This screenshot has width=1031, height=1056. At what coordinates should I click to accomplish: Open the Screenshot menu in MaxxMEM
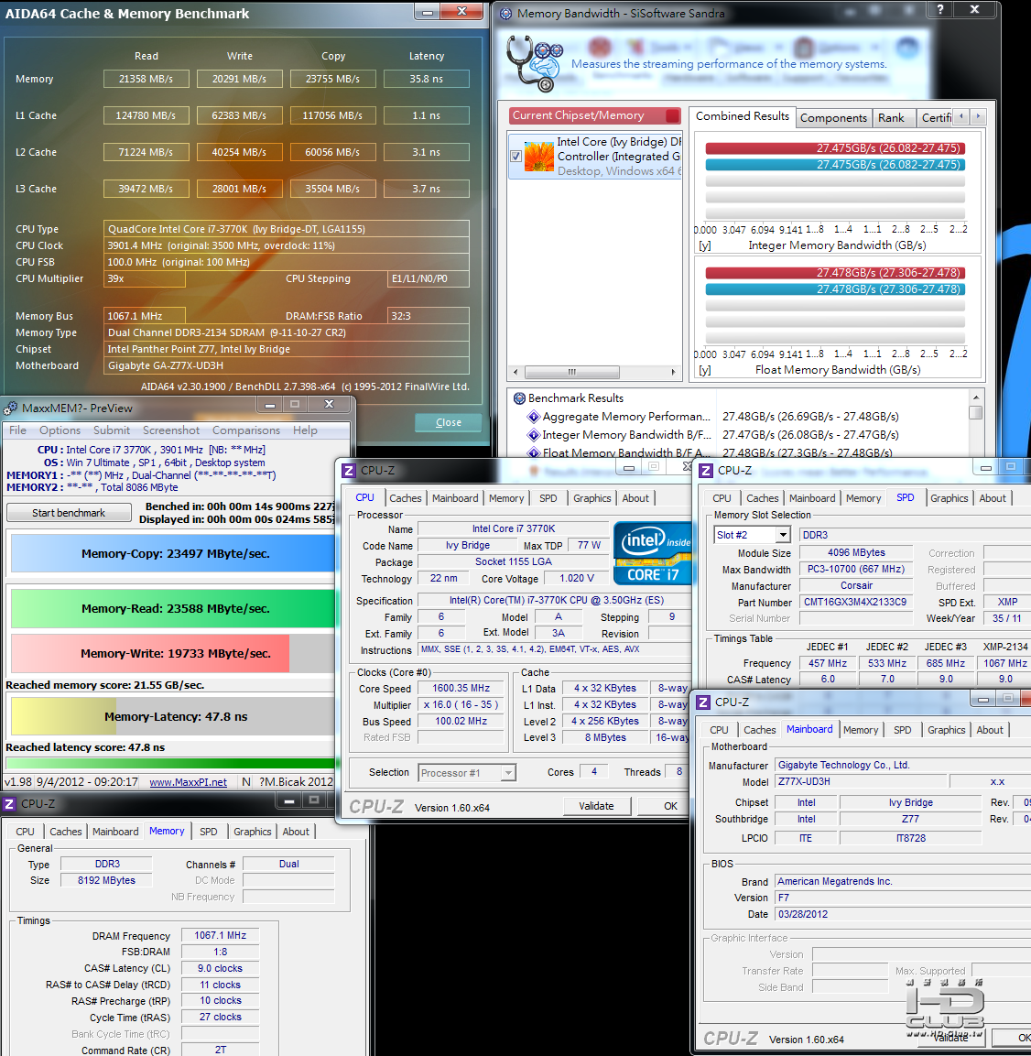(x=171, y=430)
